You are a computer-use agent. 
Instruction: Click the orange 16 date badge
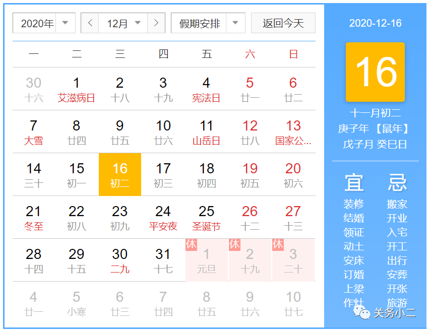376,72
